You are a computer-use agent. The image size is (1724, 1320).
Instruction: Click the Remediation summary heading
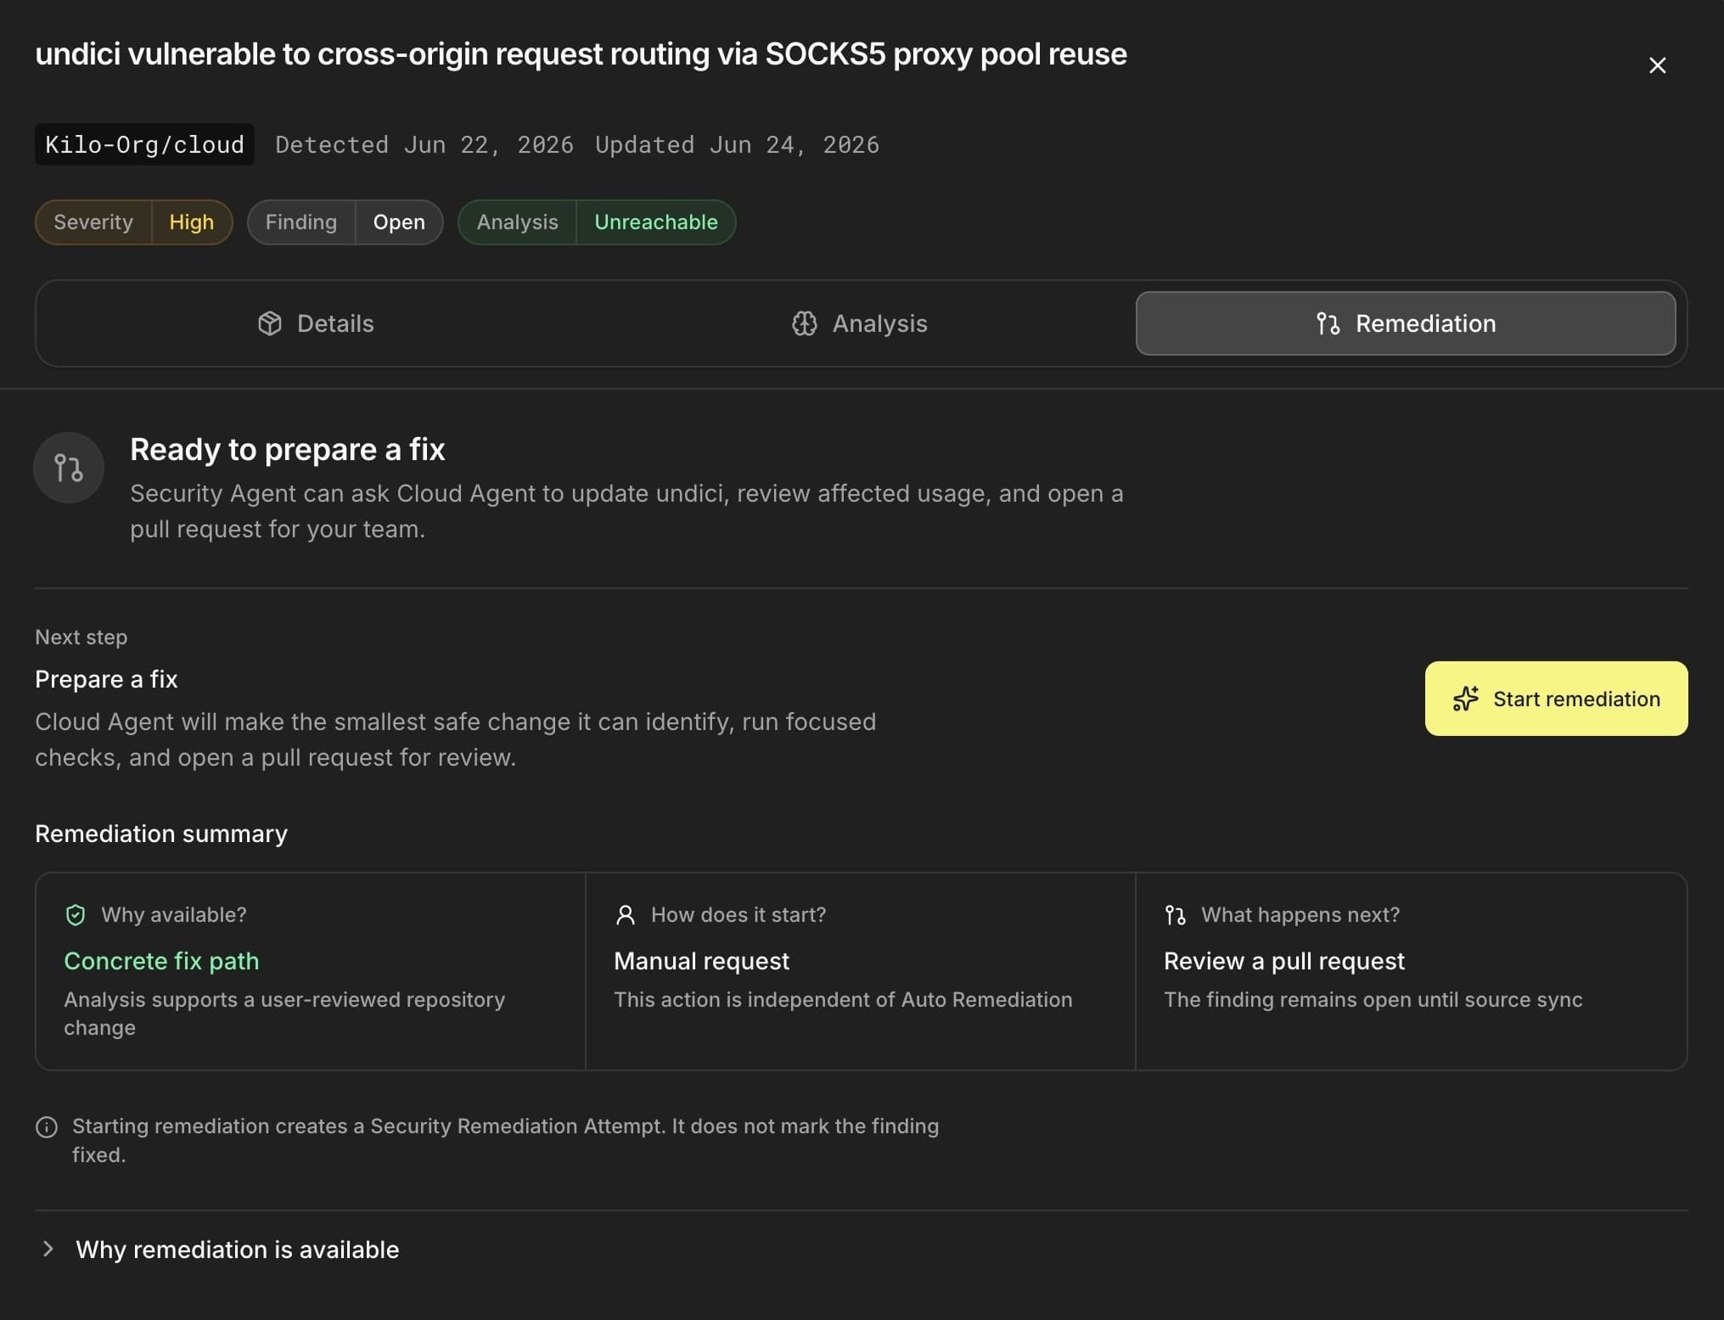click(x=161, y=834)
